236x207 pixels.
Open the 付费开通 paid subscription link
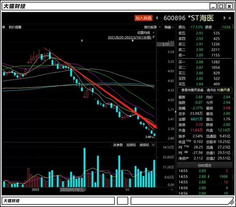(x=223, y=90)
